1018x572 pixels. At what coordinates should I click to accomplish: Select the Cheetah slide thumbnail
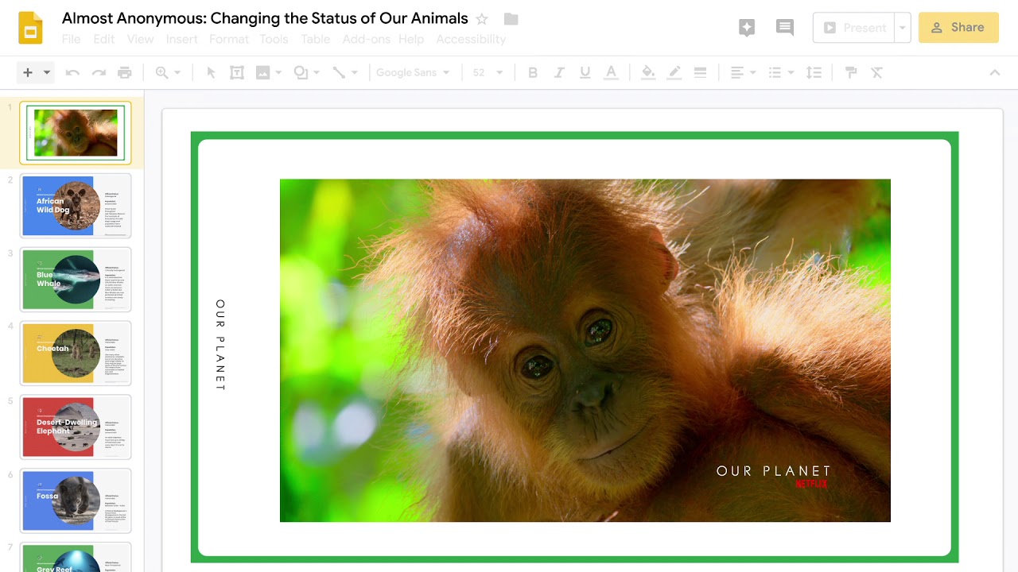76,354
